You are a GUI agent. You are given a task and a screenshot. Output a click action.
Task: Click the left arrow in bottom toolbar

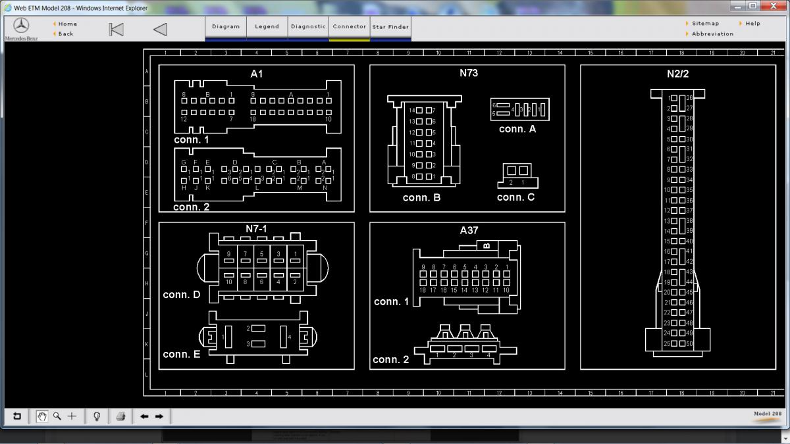coord(144,416)
